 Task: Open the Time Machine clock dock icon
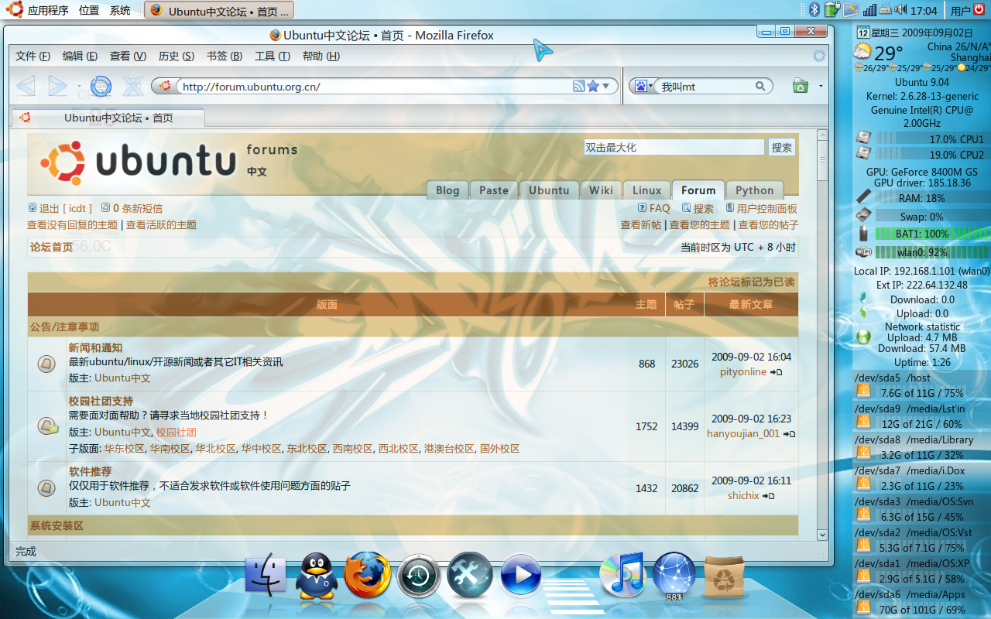click(419, 576)
